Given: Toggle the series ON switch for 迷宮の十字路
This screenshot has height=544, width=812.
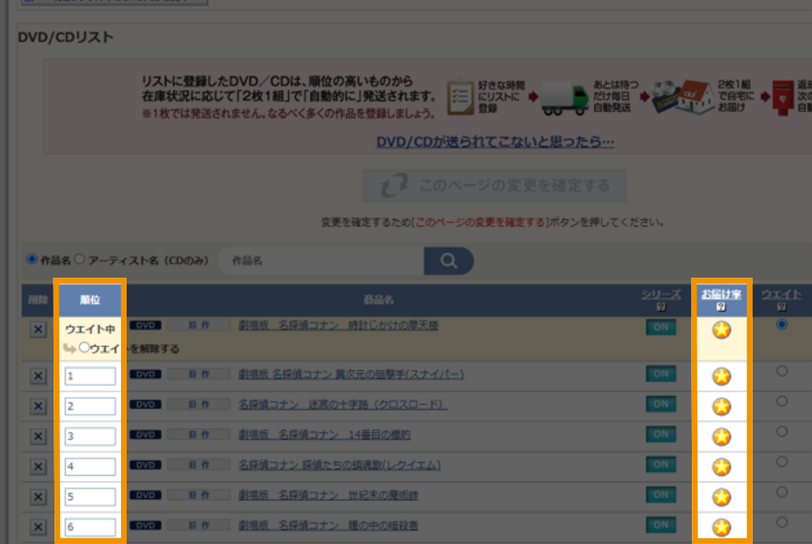Looking at the screenshot, I should 660,404.
